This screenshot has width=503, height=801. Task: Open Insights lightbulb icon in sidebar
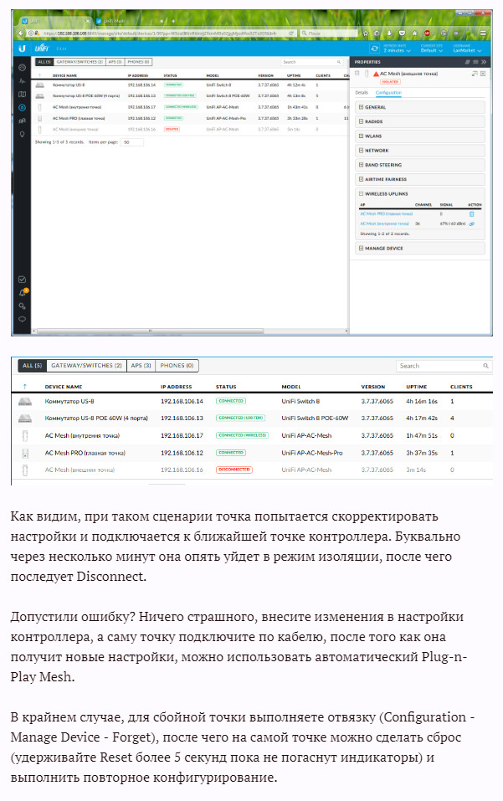pos(22,135)
